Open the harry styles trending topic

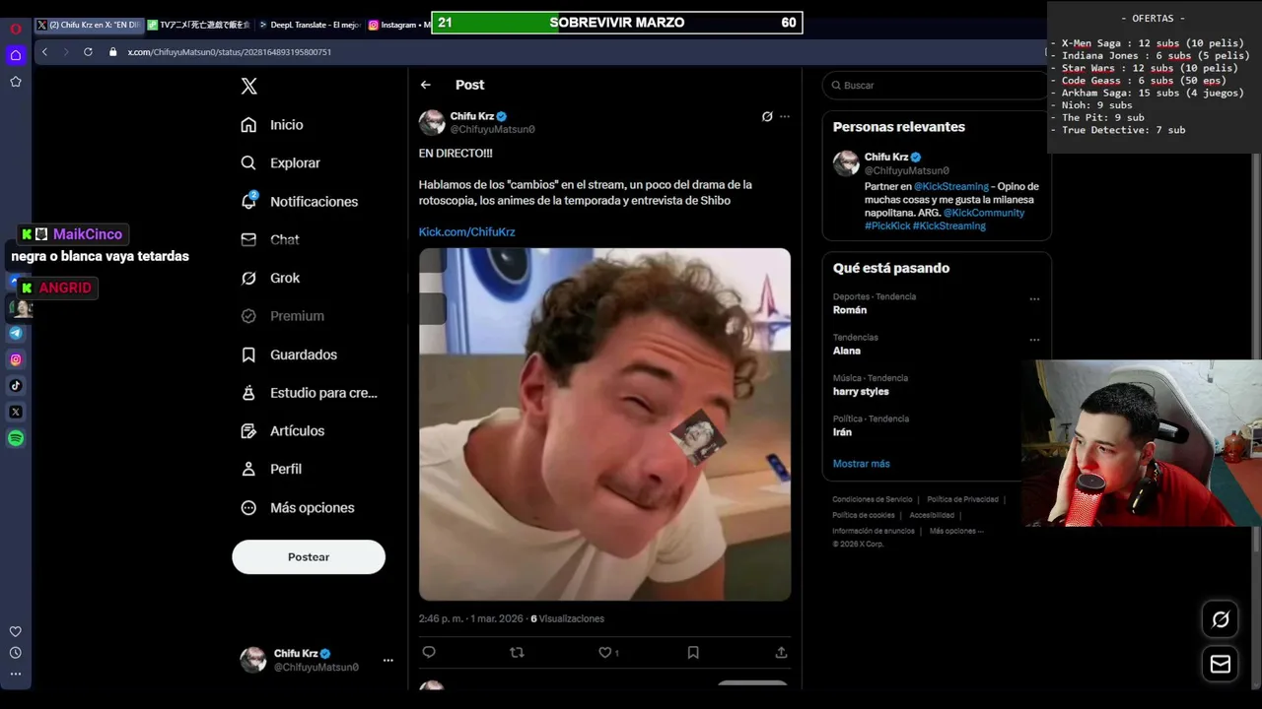(861, 392)
